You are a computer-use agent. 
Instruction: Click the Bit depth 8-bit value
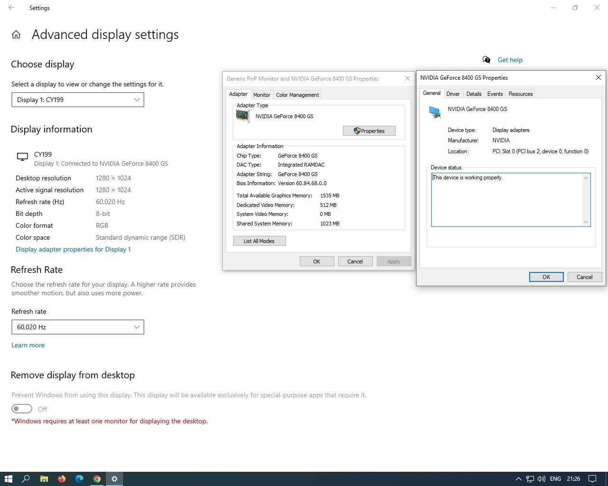pyautogui.click(x=103, y=214)
